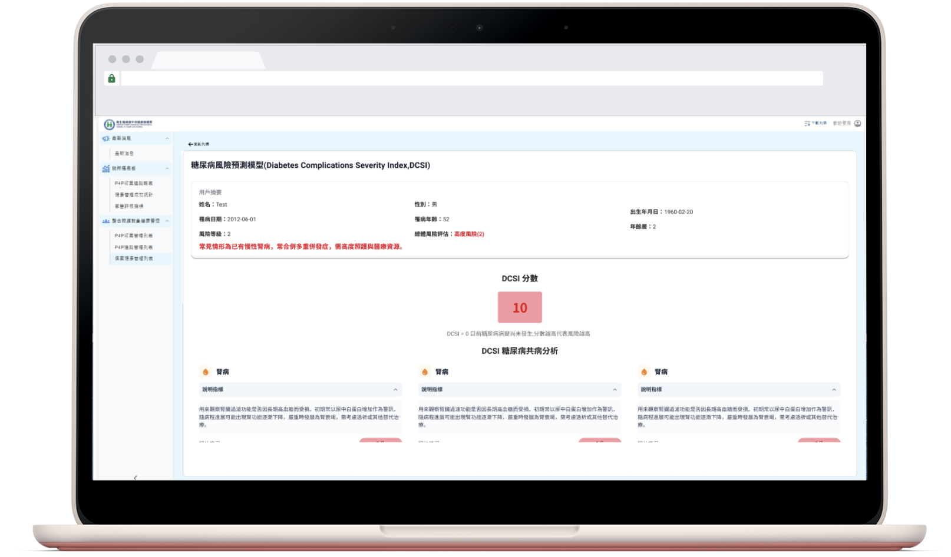The height and width of the screenshot is (557, 951).
Task: Click the back arrow icon before 返回列表
Action: [190, 144]
